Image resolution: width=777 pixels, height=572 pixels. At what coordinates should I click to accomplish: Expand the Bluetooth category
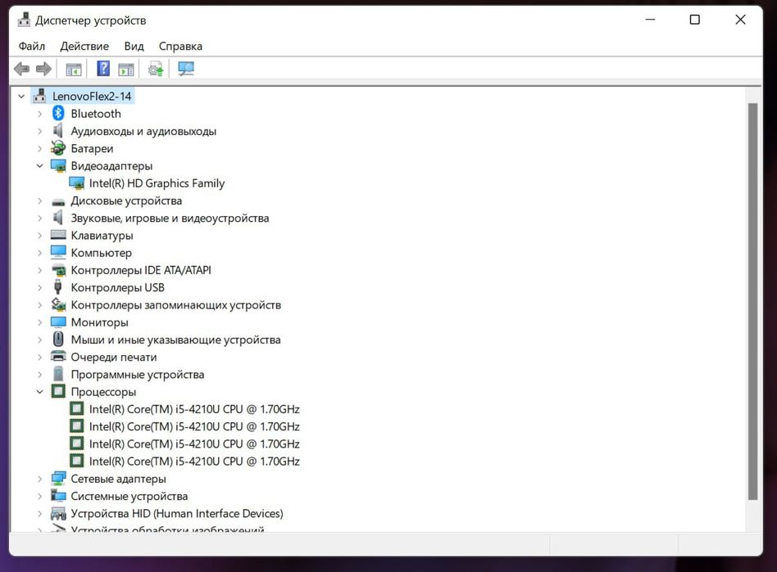point(39,114)
